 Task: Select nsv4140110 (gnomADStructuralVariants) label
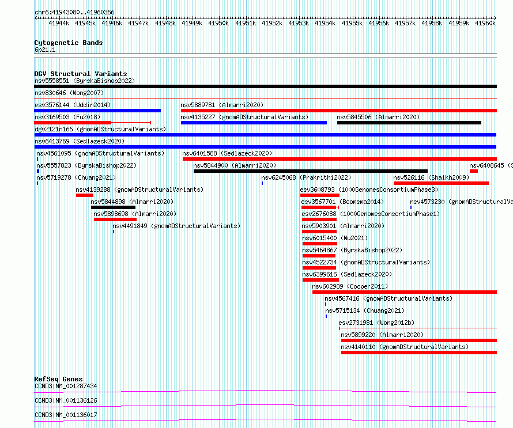tap(405, 347)
